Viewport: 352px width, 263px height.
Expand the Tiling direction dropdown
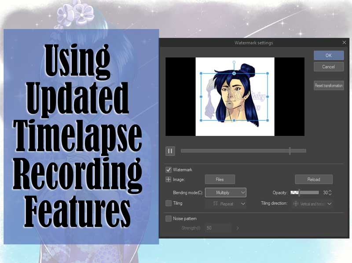[312, 204]
